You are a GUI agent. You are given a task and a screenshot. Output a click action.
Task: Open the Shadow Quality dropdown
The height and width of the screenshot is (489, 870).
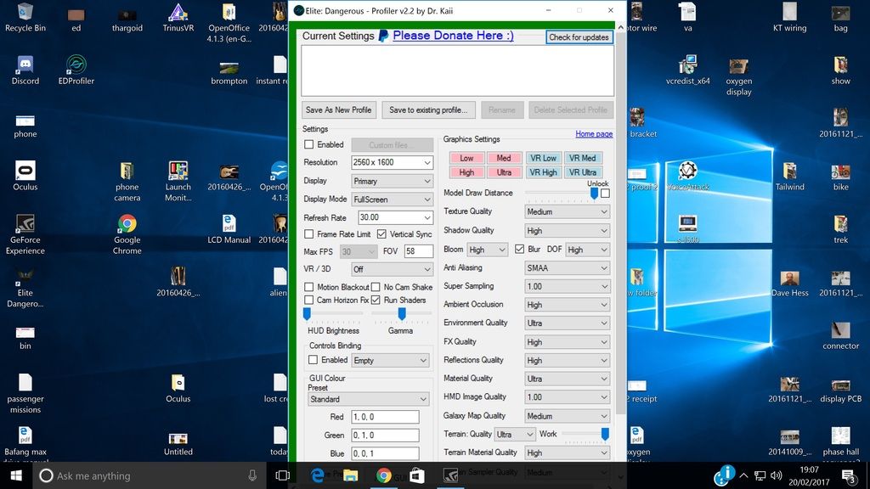click(x=567, y=230)
